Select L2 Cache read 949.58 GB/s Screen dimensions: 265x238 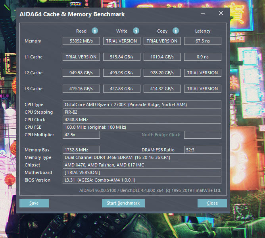coord(81,73)
